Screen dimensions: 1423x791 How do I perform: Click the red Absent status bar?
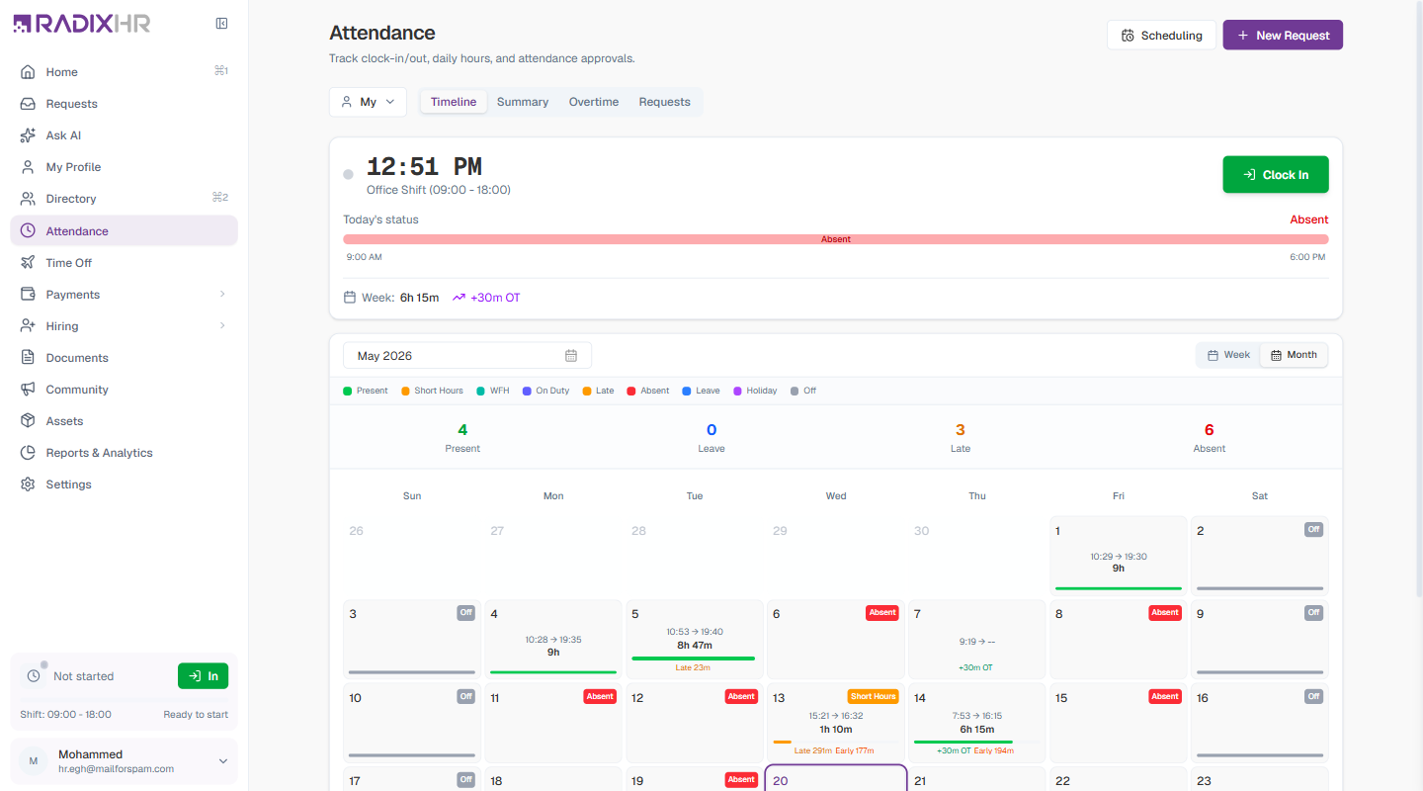(835, 239)
